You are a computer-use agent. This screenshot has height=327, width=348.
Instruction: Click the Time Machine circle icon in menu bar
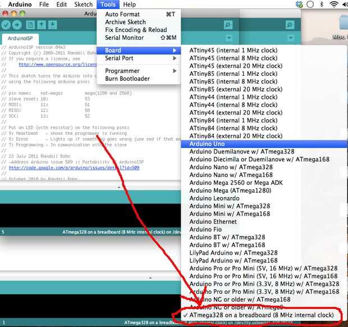pos(310,4)
